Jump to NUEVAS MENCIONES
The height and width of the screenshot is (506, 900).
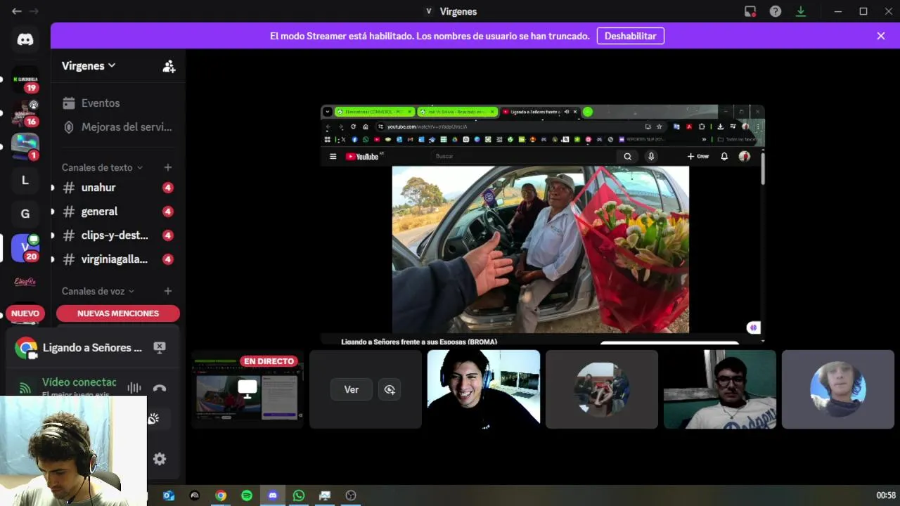click(x=118, y=313)
